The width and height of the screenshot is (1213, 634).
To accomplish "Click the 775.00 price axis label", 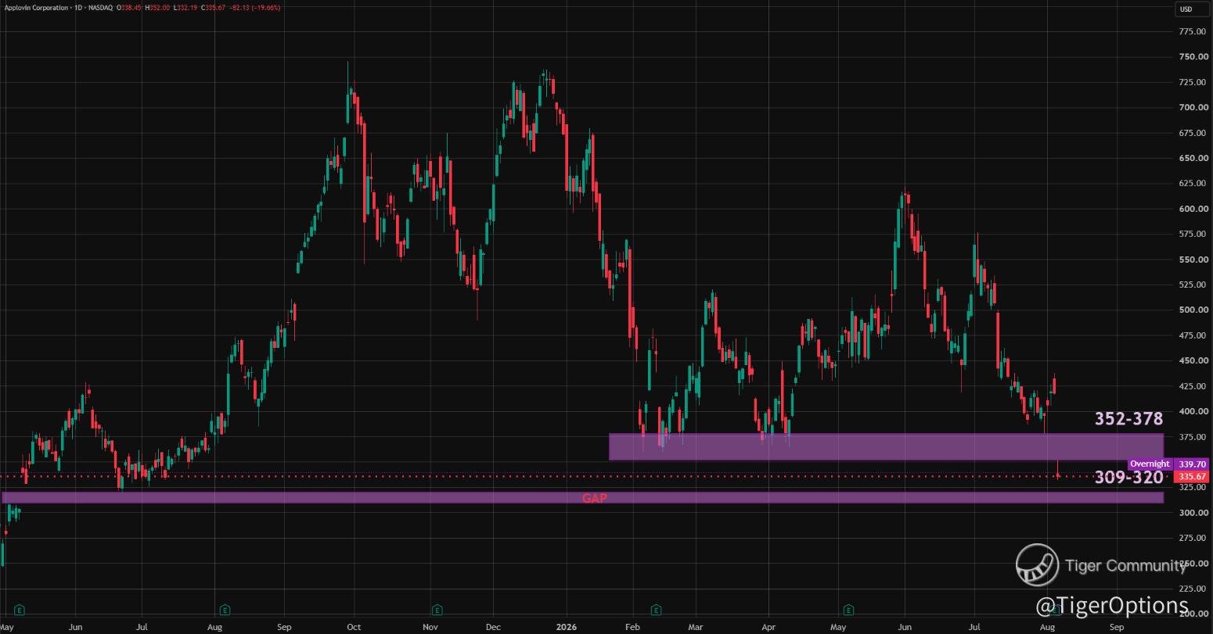I will 1191,31.
